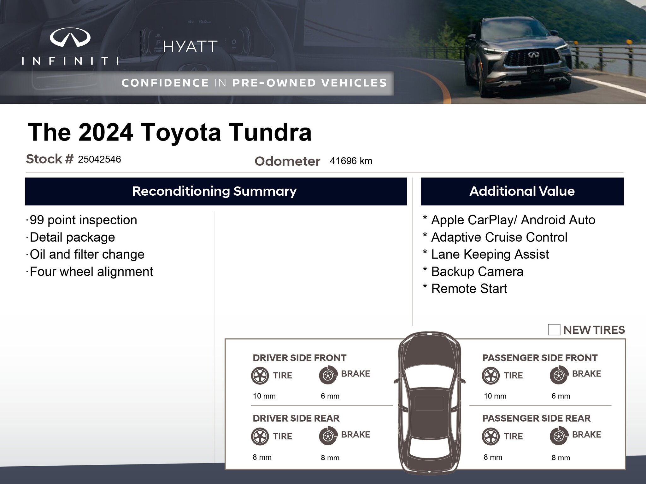
Task: Click driver side rear tire icon
Action: point(260,436)
